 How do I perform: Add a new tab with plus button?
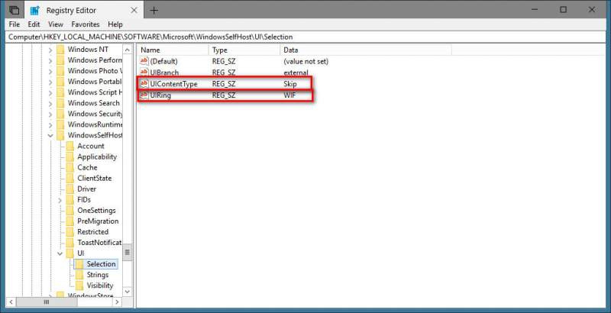pos(154,11)
